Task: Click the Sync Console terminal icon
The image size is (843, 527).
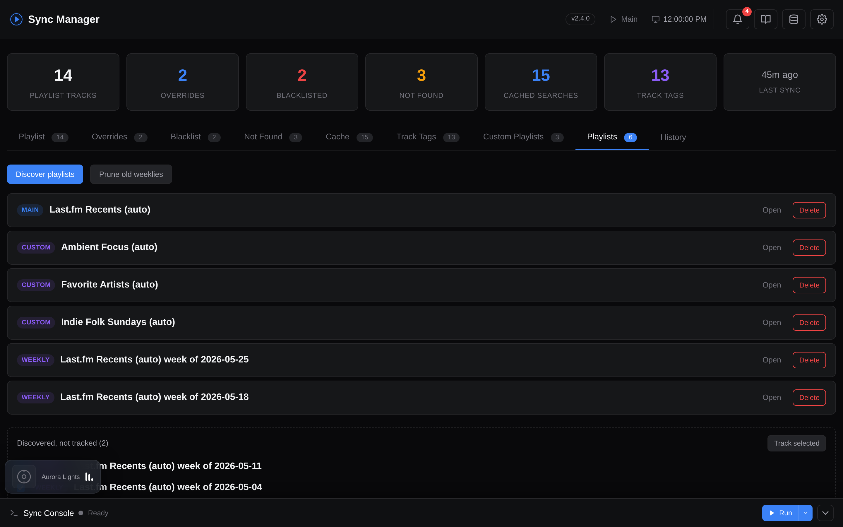Action: click(x=14, y=513)
